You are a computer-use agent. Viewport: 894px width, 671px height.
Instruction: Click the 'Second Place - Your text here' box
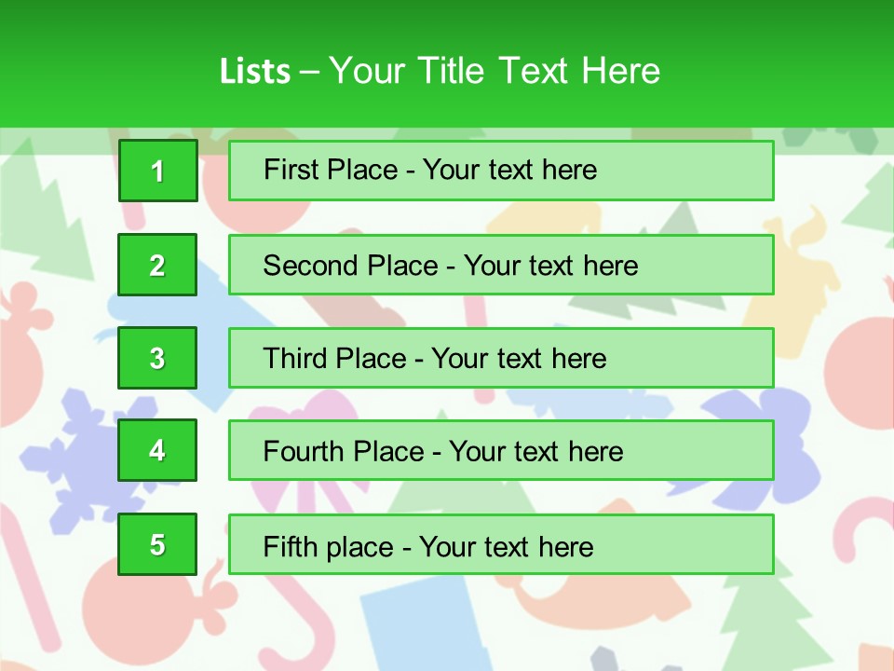501,265
